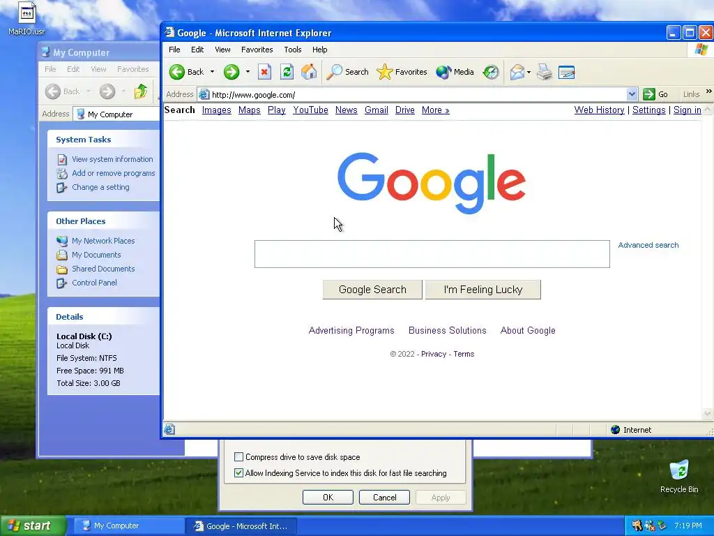Refresh the Google page

point(287,72)
